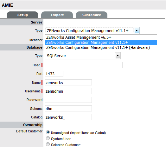Open the Setup tab
Viewport: 166px width, 147px height.
22,15
